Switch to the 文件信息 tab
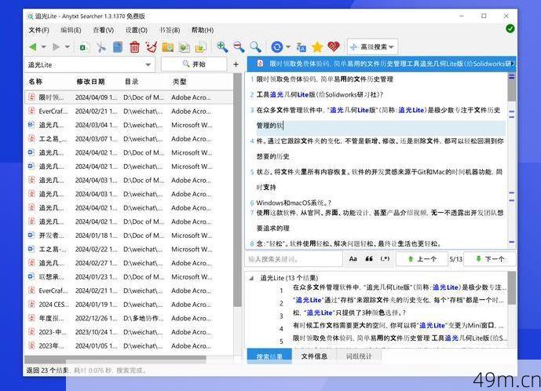 coord(314,356)
